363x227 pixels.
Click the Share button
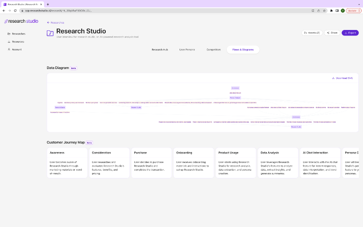click(x=332, y=33)
